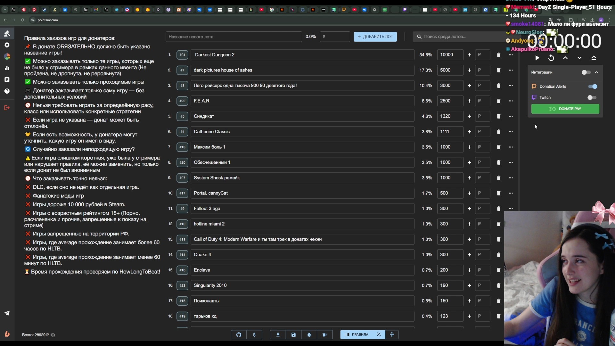
Task: Open three-dot menu for Catherine Classic
Action: (x=511, y=132)
